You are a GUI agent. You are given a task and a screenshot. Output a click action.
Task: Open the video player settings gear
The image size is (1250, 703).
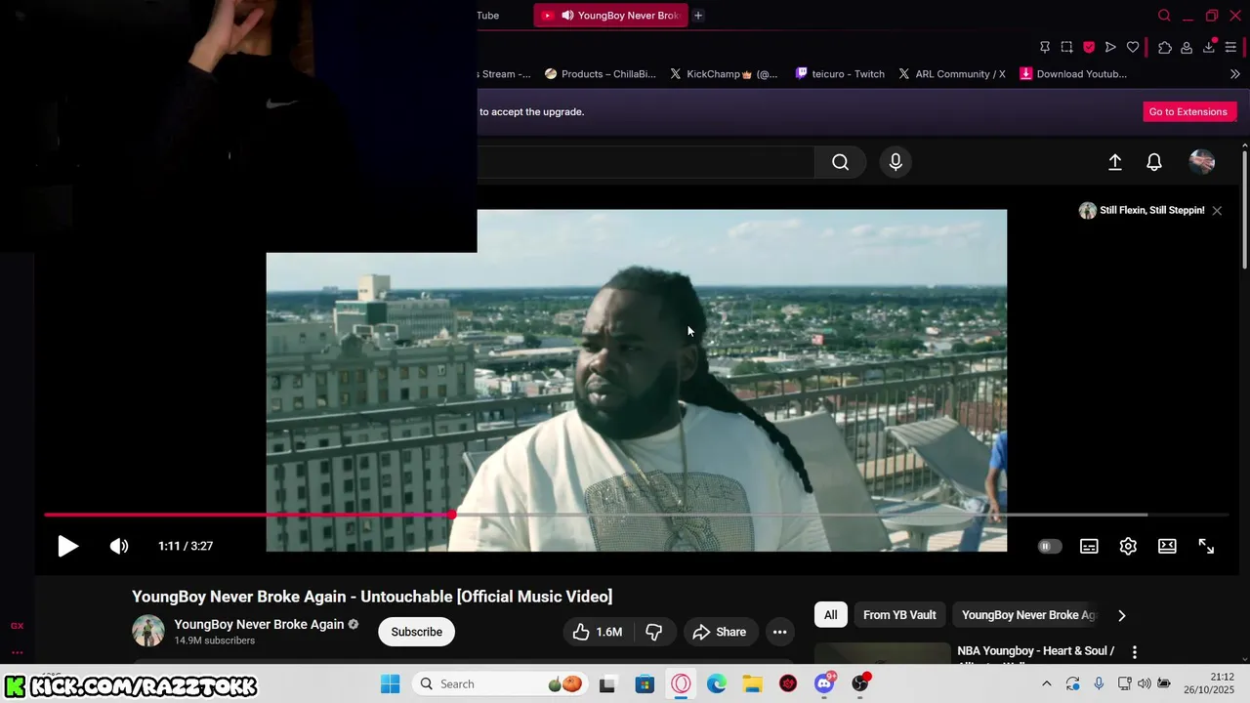[x=1128, y=546]
